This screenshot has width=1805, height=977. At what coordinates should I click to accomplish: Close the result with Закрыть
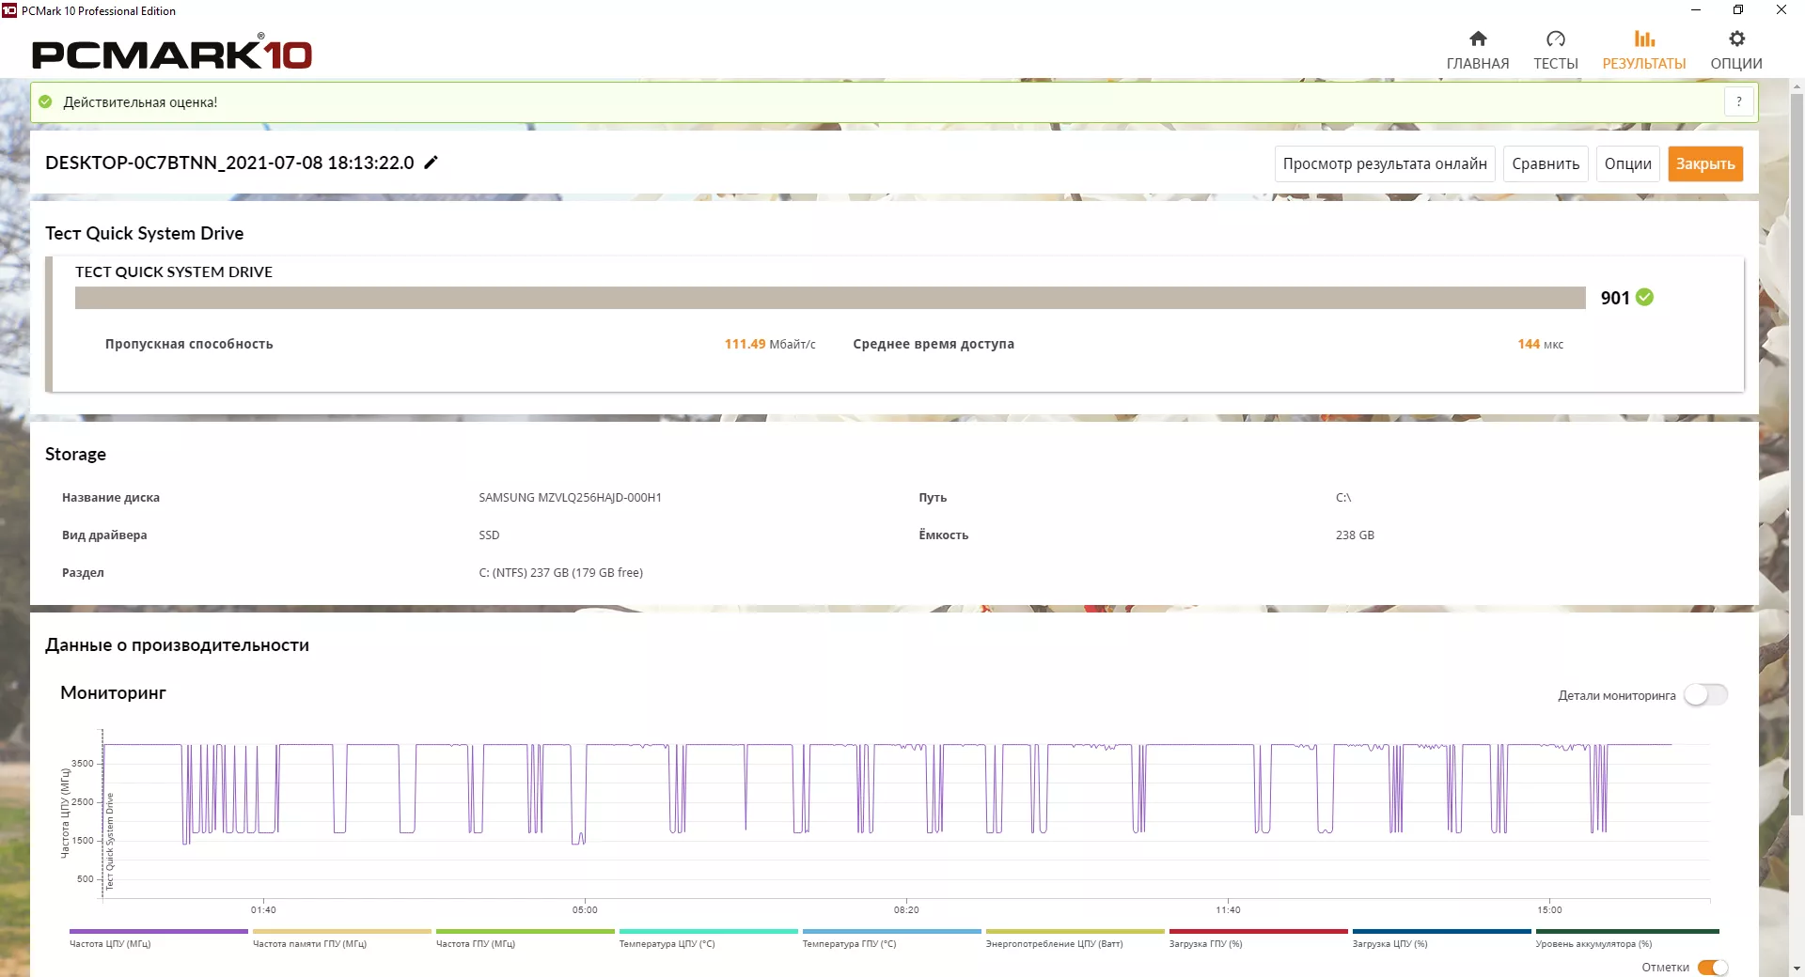pyautogui.click(x=1705, y=163)
